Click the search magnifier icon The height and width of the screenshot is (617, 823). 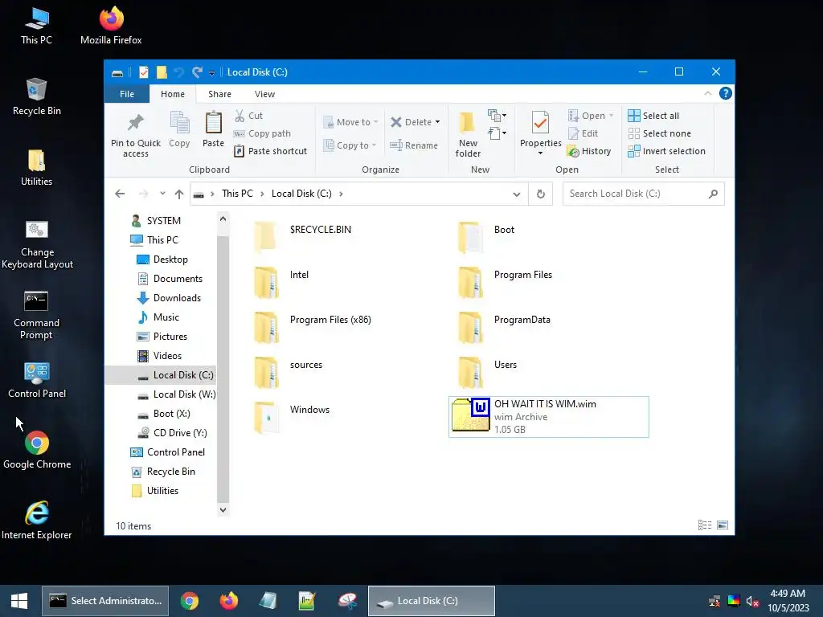coord(713,194)
